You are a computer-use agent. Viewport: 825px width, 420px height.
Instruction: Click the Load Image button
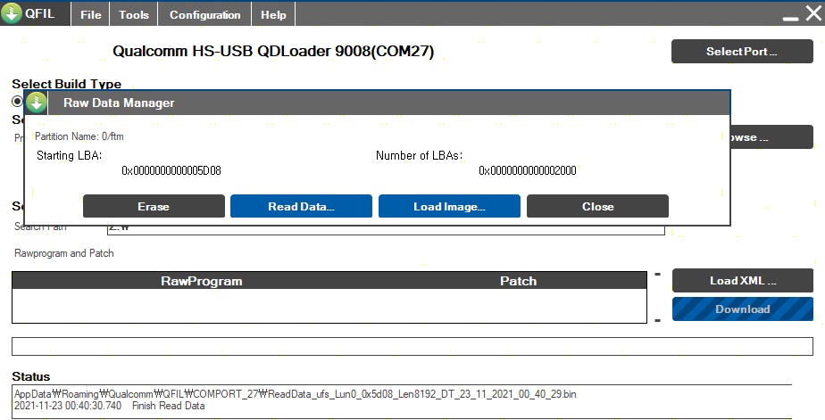(449, 206)
